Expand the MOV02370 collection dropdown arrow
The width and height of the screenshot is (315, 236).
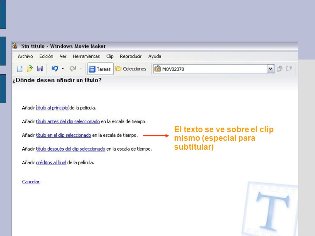(270, 69)
